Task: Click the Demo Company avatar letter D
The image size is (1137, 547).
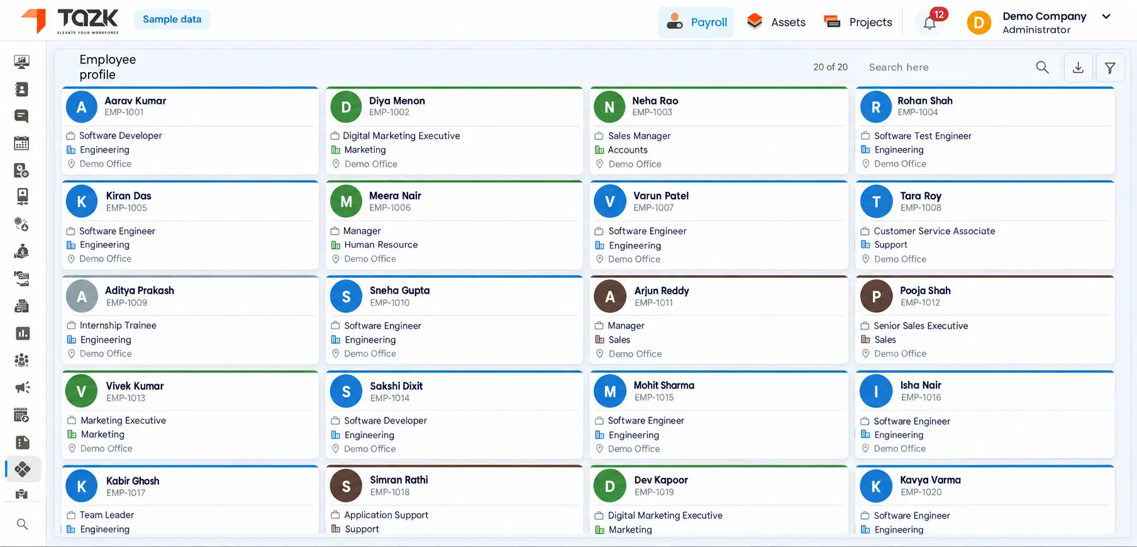Action: pos(979,23)
